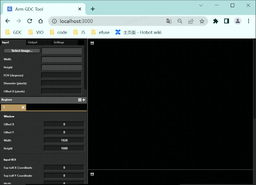
Task: Toggle the browser side panel
Action: (226, 21)
